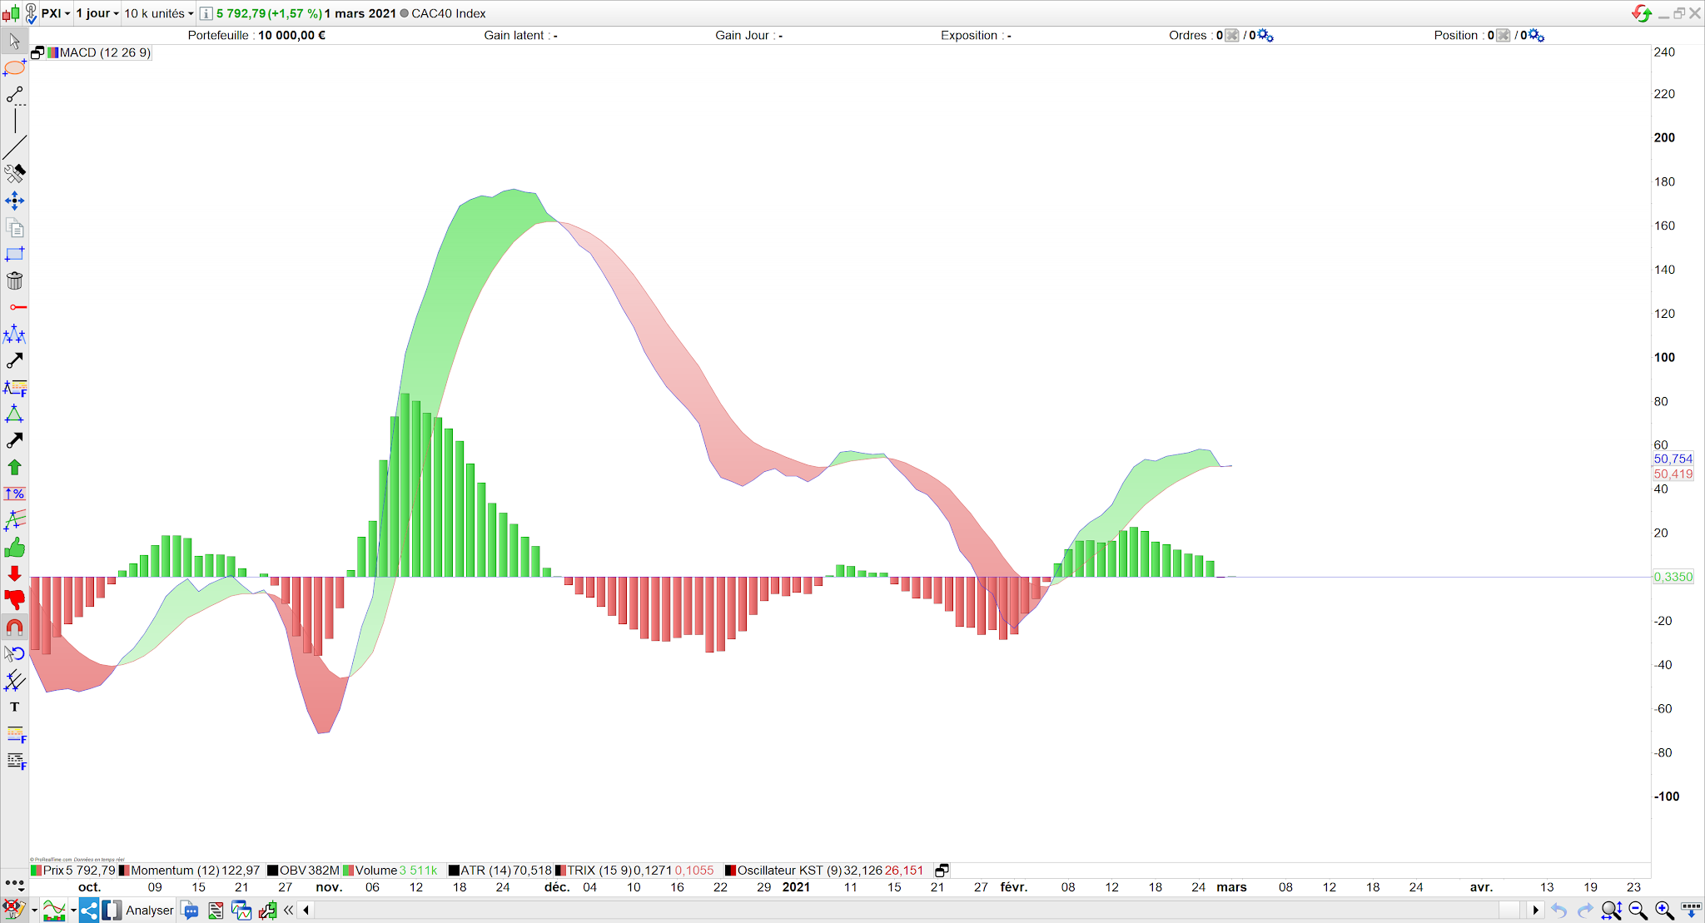Open the duplicate chart windows icon
The width and height of the screenshot is (1705, 923).
(241, 911)
